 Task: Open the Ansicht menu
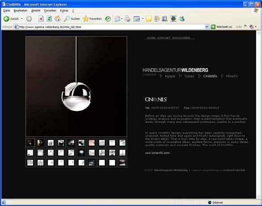[36, 11]
